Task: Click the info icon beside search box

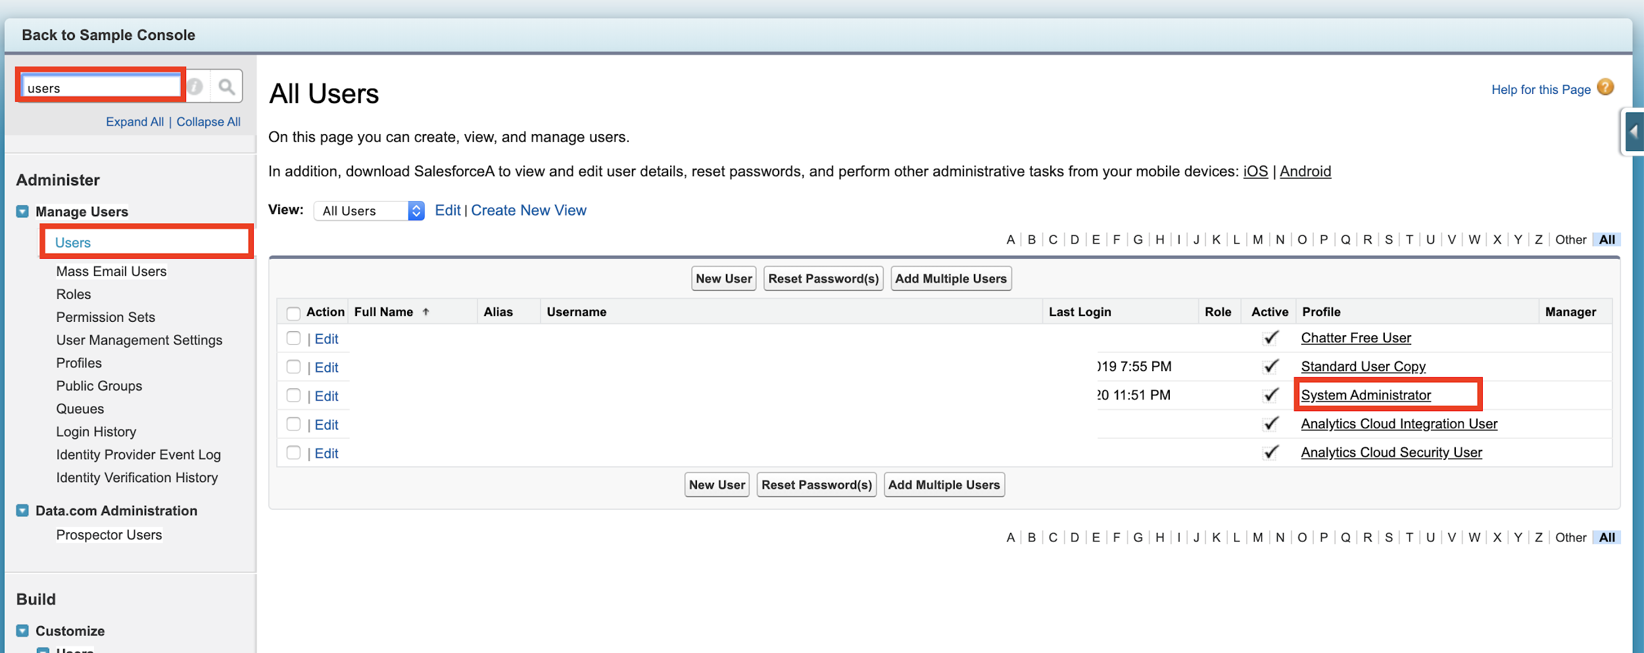Action: pyautogui.click(x=195, y=87)
